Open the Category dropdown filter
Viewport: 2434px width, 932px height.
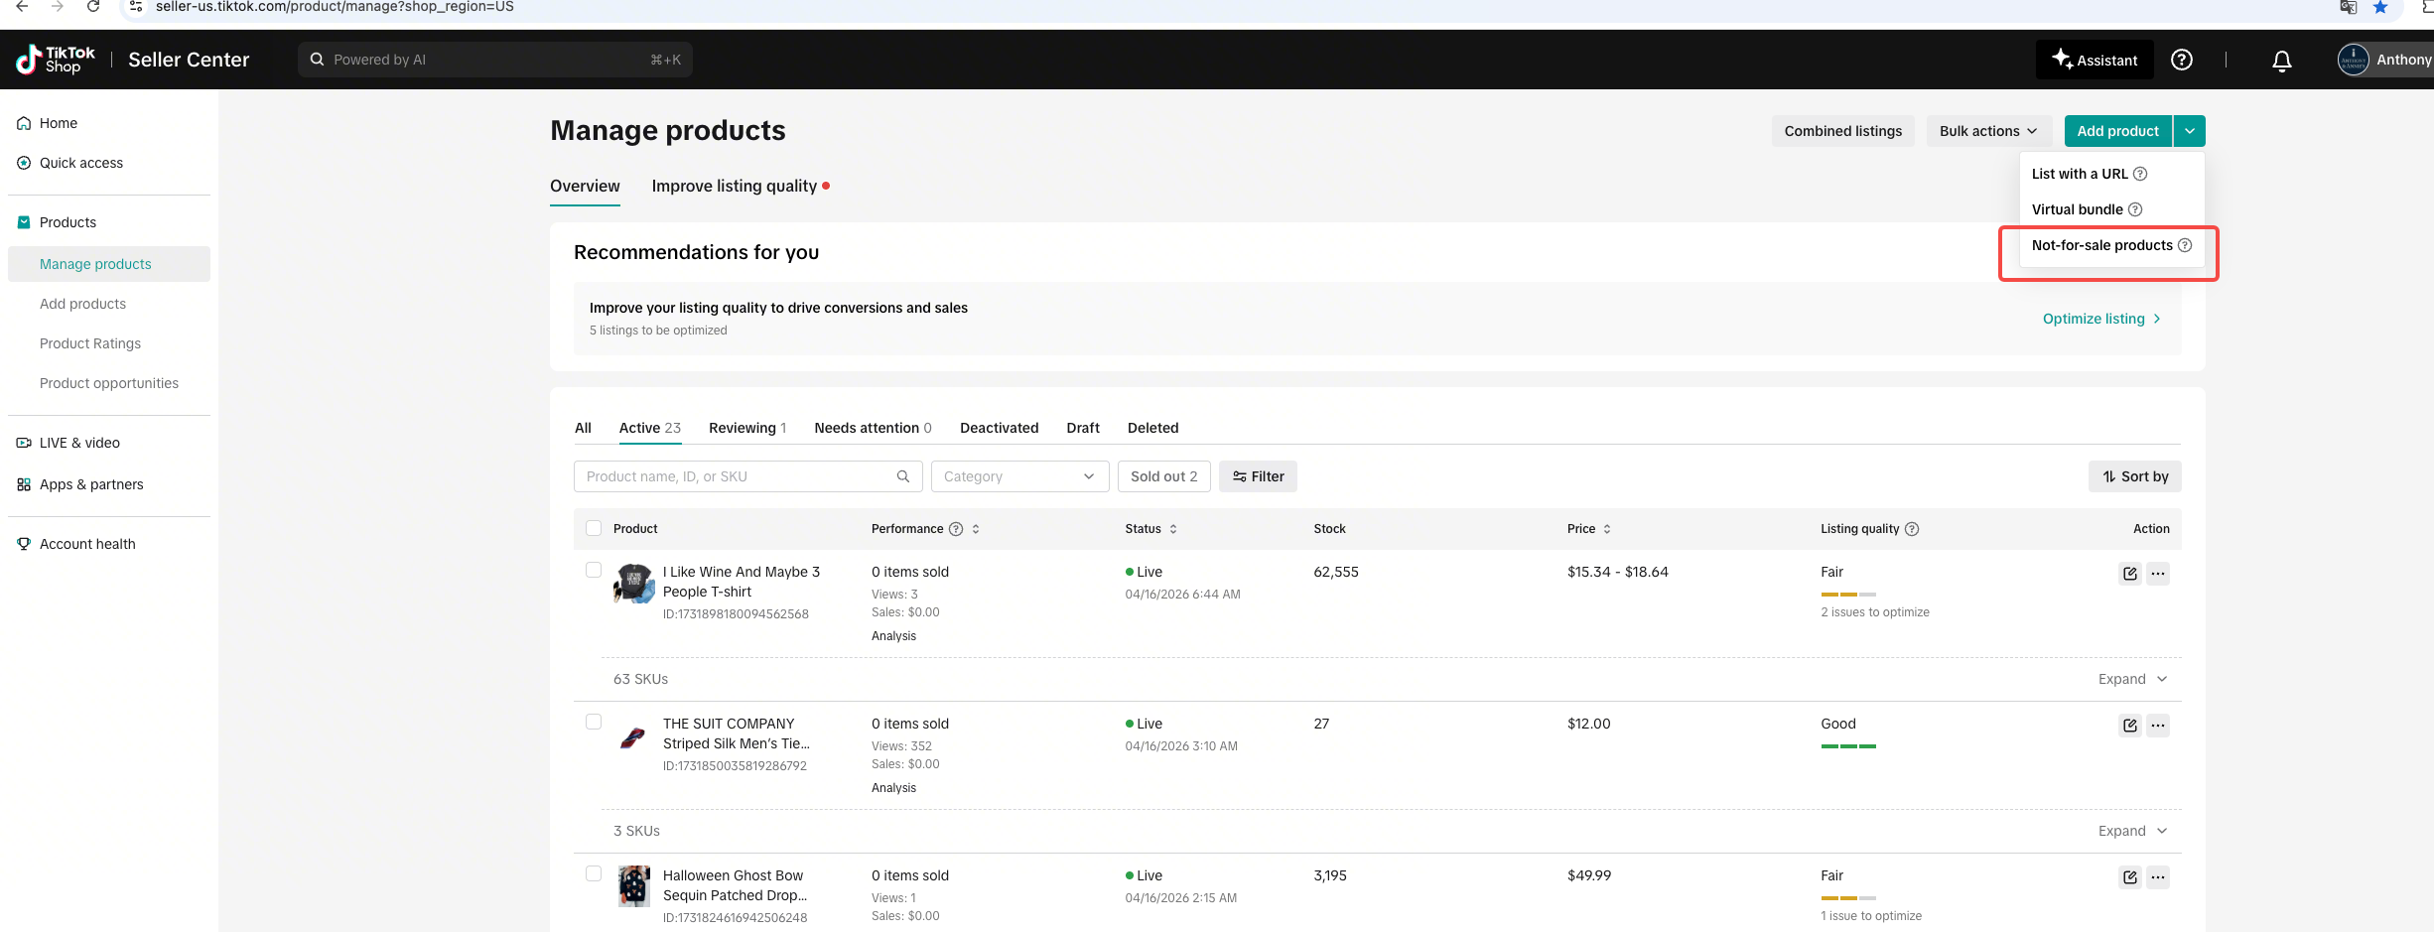tap(1019, 476)
